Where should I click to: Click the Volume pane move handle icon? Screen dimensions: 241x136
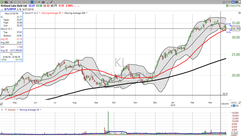coord(6,110)
